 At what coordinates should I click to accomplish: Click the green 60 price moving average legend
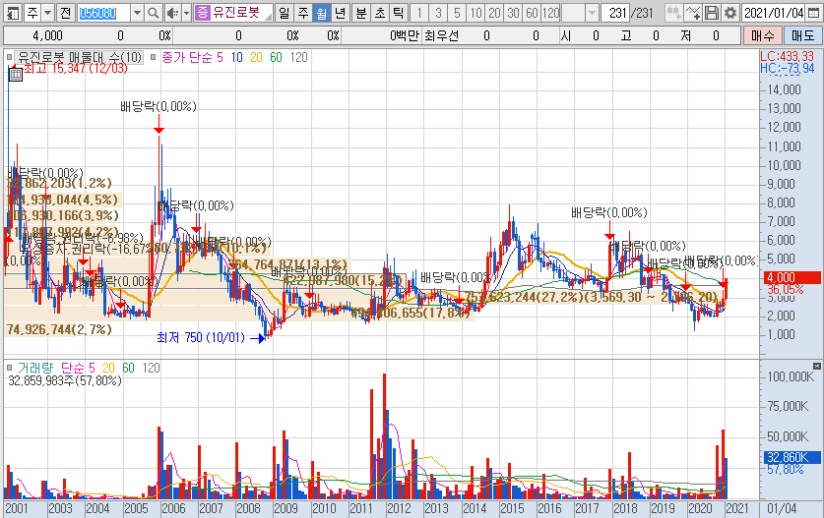276,57
